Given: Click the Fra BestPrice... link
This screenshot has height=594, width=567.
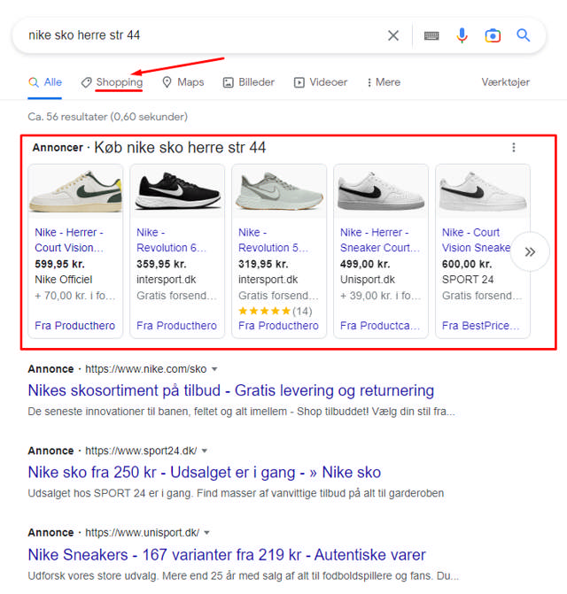Looking at the screenshot, I should pos(480,326).
